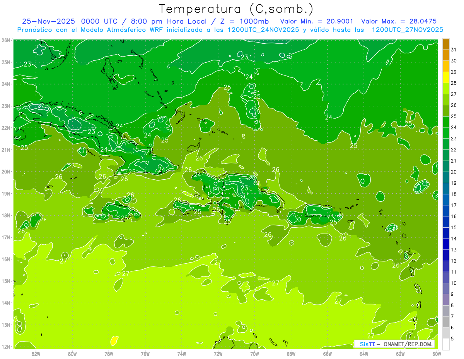Select the 62W longitude axis label
This screenshot has width=464, height=359.
point(400,354)
